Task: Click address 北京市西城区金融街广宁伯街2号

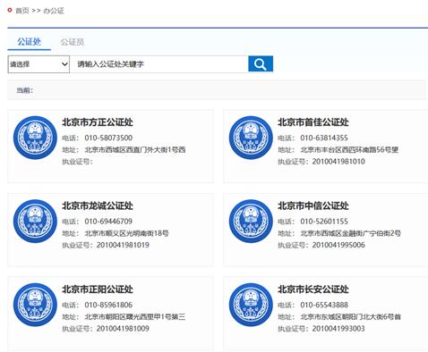Action: coord(351,233)
